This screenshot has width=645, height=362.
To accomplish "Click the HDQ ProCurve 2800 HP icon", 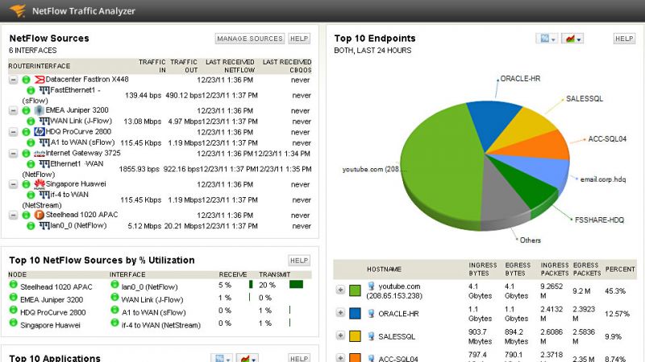I will (x=40, y=132).
